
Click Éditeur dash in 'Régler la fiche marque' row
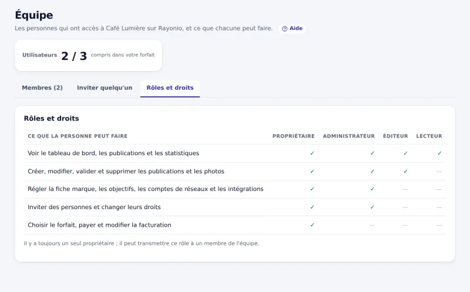[405, 189]
